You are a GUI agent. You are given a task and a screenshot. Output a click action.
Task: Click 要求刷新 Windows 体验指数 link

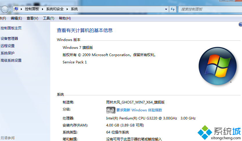pos(139,110)
